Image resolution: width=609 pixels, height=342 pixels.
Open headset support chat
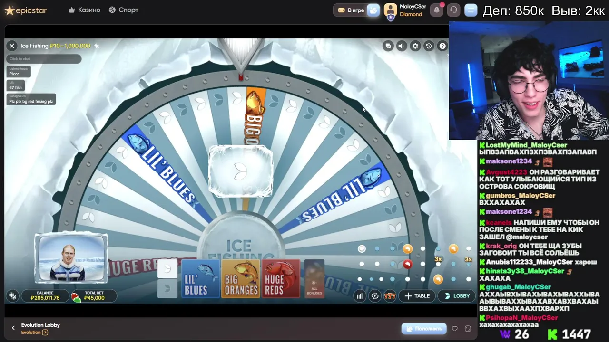(x=453, y=10)
